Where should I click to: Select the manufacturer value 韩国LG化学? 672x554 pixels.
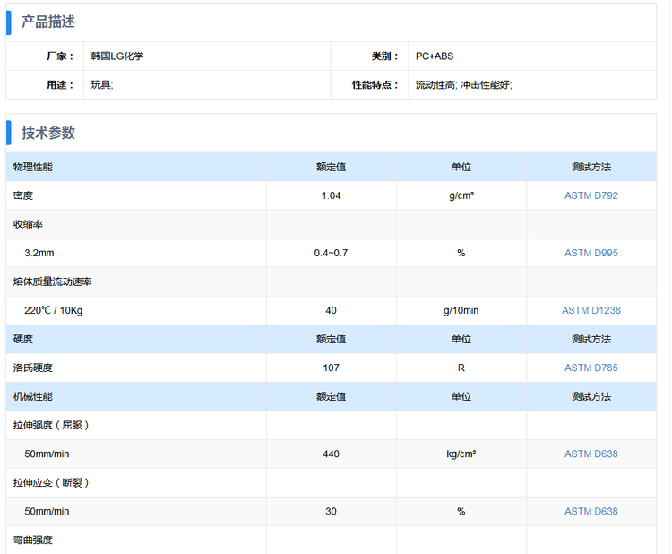117,56
